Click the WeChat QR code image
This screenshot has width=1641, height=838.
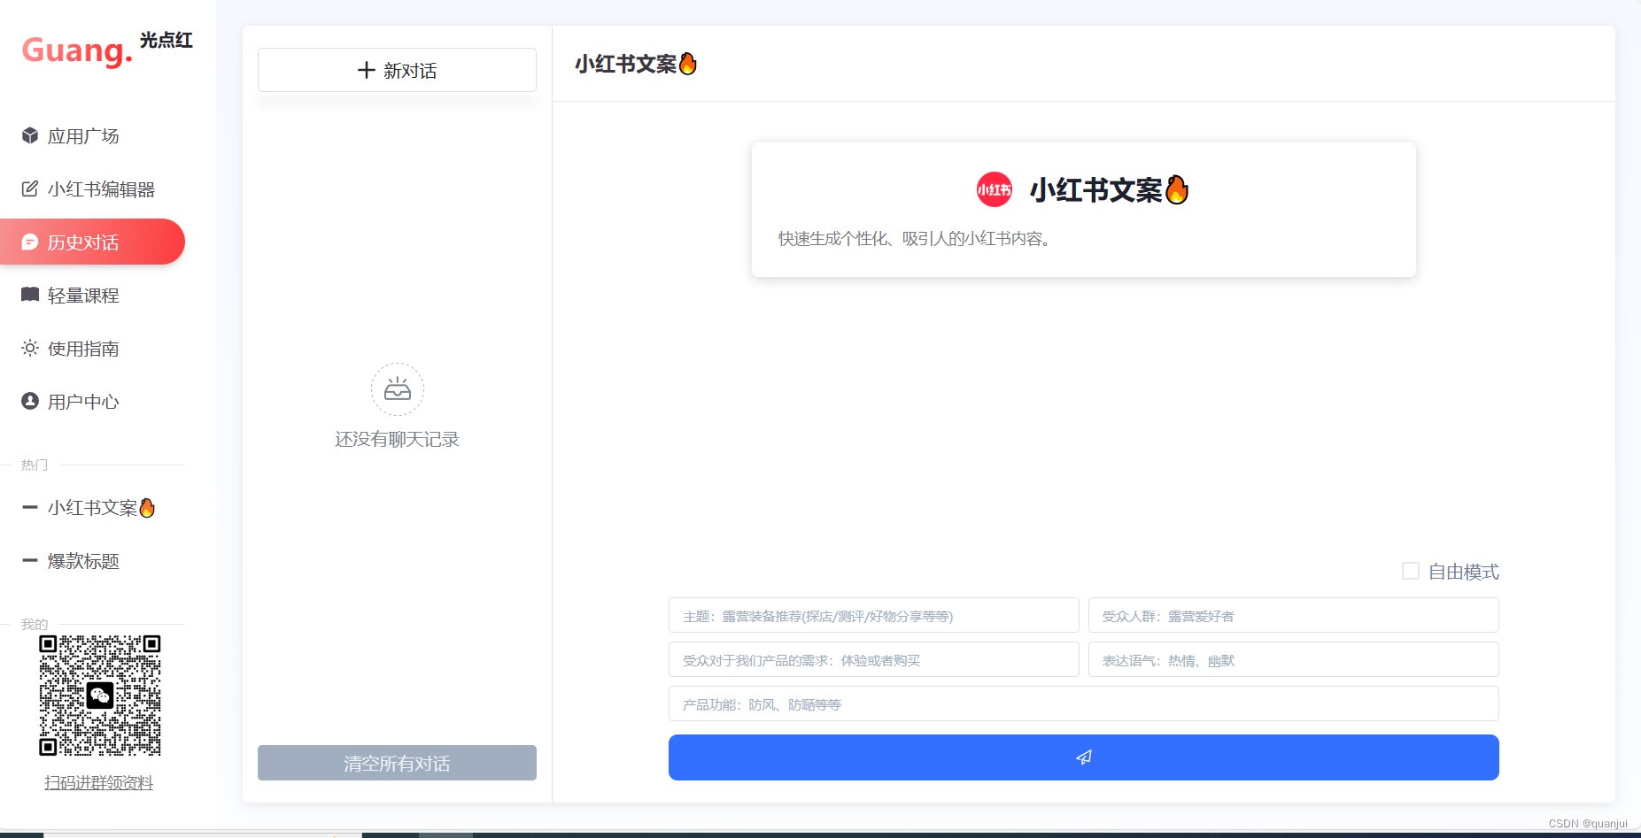point(100,696)
